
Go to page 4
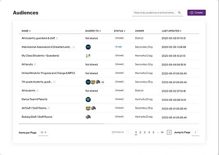(x=149, y=132)
